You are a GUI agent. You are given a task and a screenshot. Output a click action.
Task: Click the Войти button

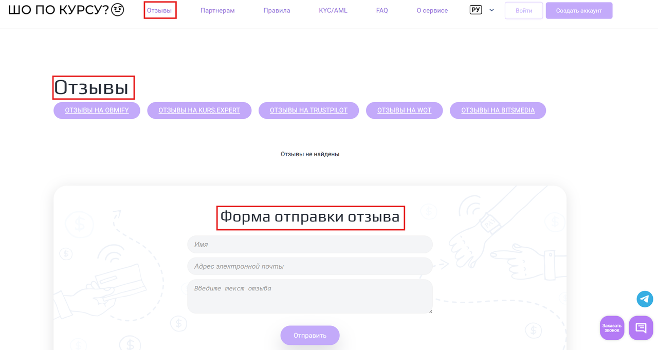[x=524, y=10]
